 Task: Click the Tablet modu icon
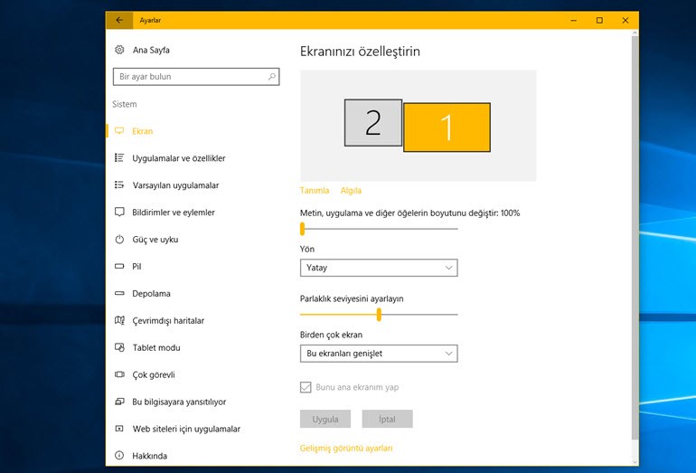119,348
